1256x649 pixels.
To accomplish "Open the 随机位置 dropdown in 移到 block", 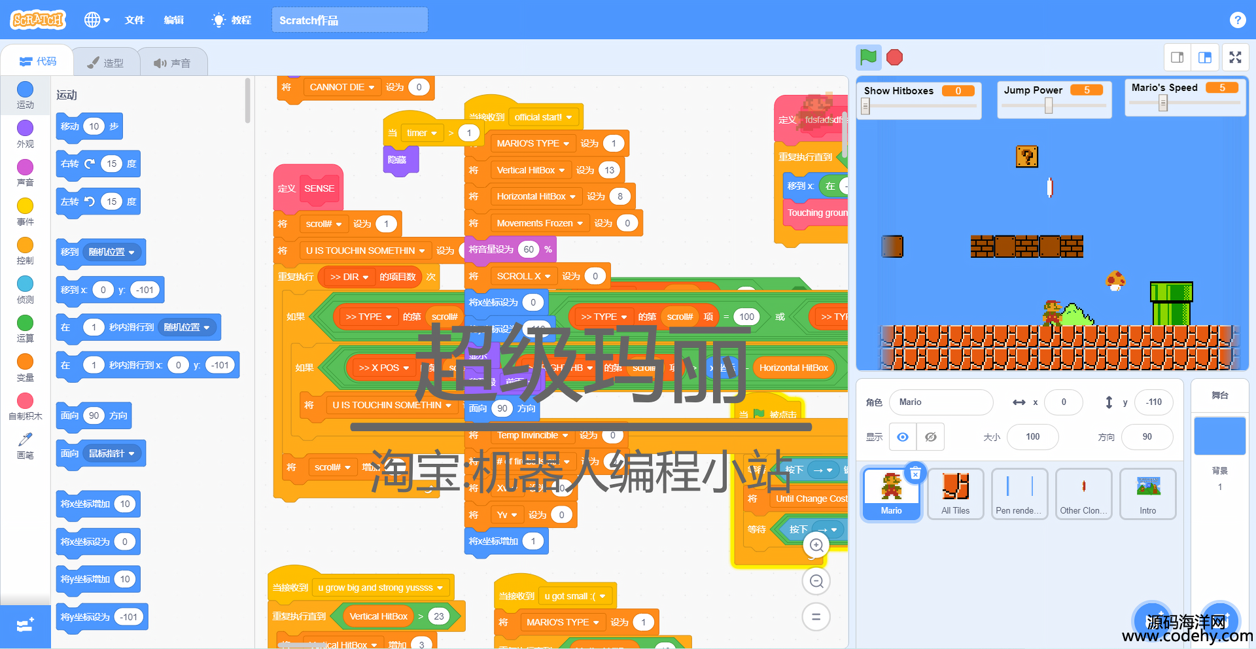I will click(x=112, y=252).
